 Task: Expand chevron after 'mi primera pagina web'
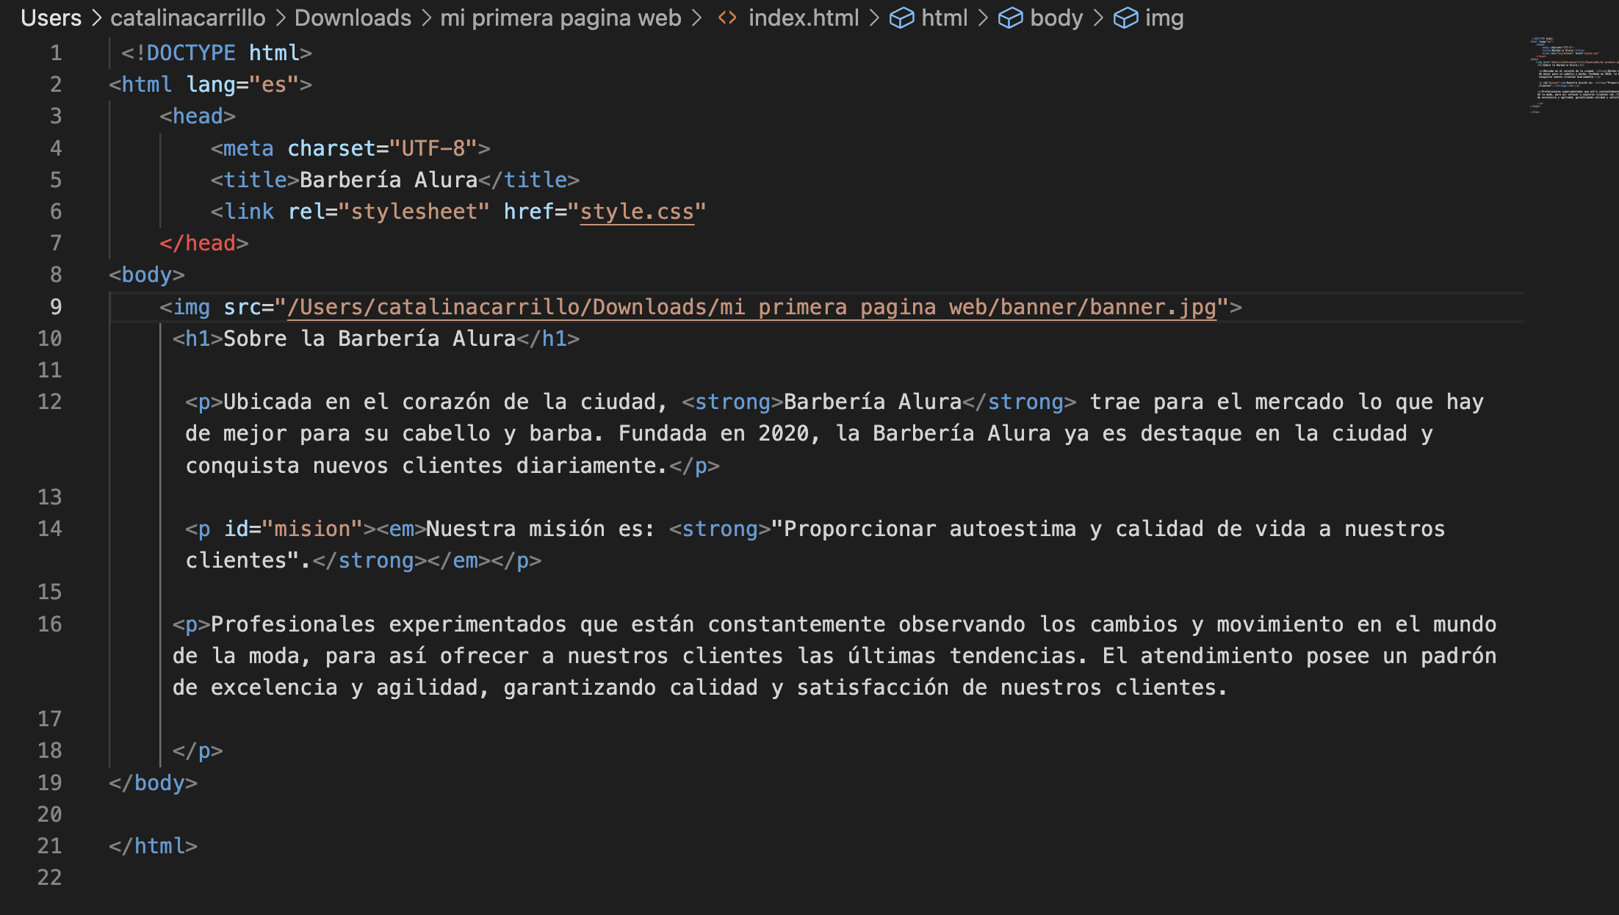pos(696,18)
